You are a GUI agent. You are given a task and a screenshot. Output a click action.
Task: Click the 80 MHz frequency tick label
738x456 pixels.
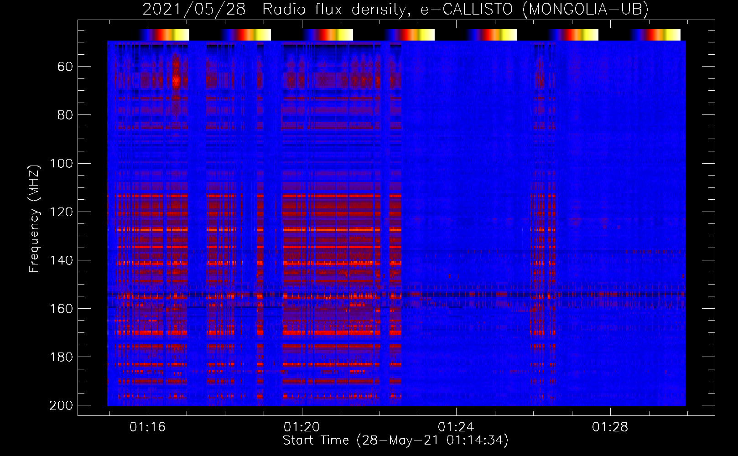pyautogui.click(x=65, y=115)
